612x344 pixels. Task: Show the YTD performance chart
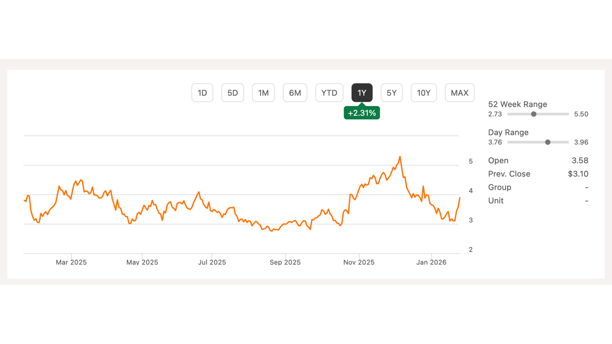329,93
